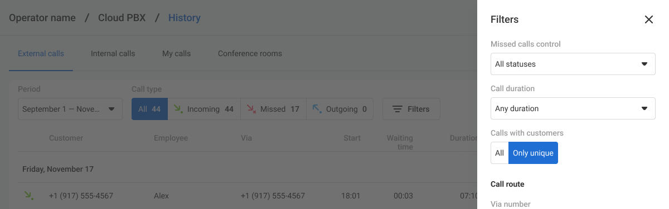Click the red missed call arrow icon
Image resolution: width=669 pixels, height=209 pixels.
tap(251, 109)
